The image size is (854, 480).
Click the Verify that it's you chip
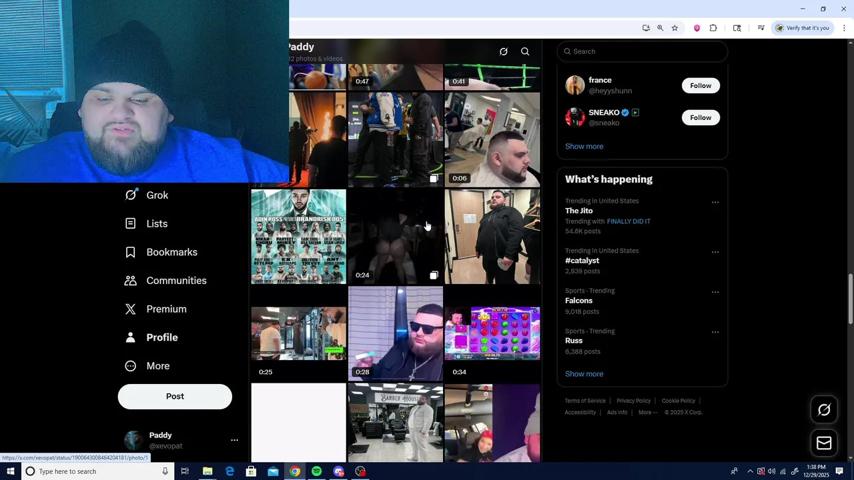tap(802, 28)
